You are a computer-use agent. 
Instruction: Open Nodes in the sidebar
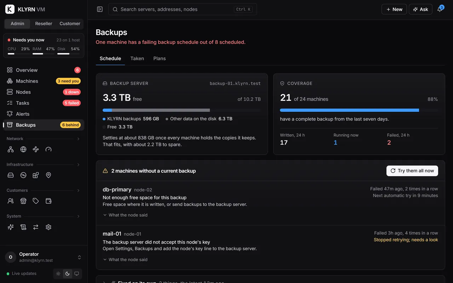(44, 92)
